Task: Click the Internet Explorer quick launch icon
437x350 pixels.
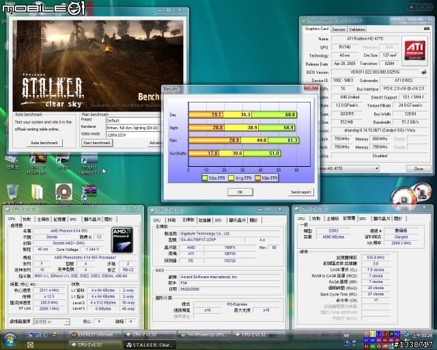Action: click(x=46, y=335)
